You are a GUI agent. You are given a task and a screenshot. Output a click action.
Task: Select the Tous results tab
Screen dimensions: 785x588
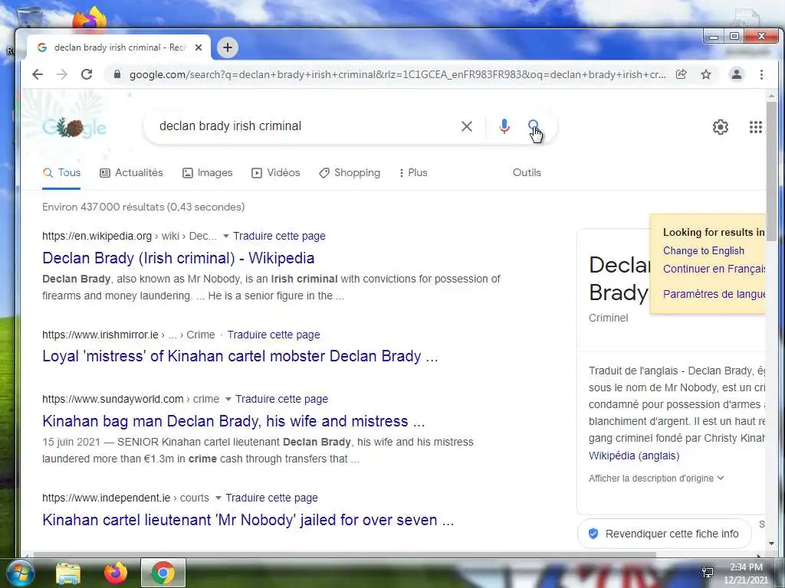61,172
